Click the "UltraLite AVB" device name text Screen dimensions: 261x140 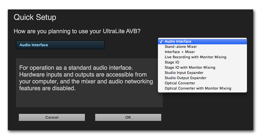[126, 31]
